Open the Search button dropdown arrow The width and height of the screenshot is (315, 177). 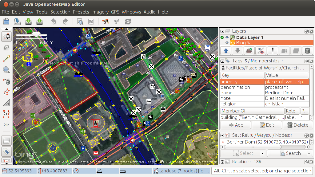(309, 153)
